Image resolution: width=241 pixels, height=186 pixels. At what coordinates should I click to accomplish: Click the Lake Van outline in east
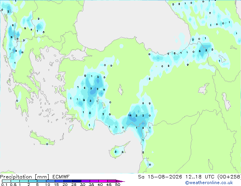(204, 89)
